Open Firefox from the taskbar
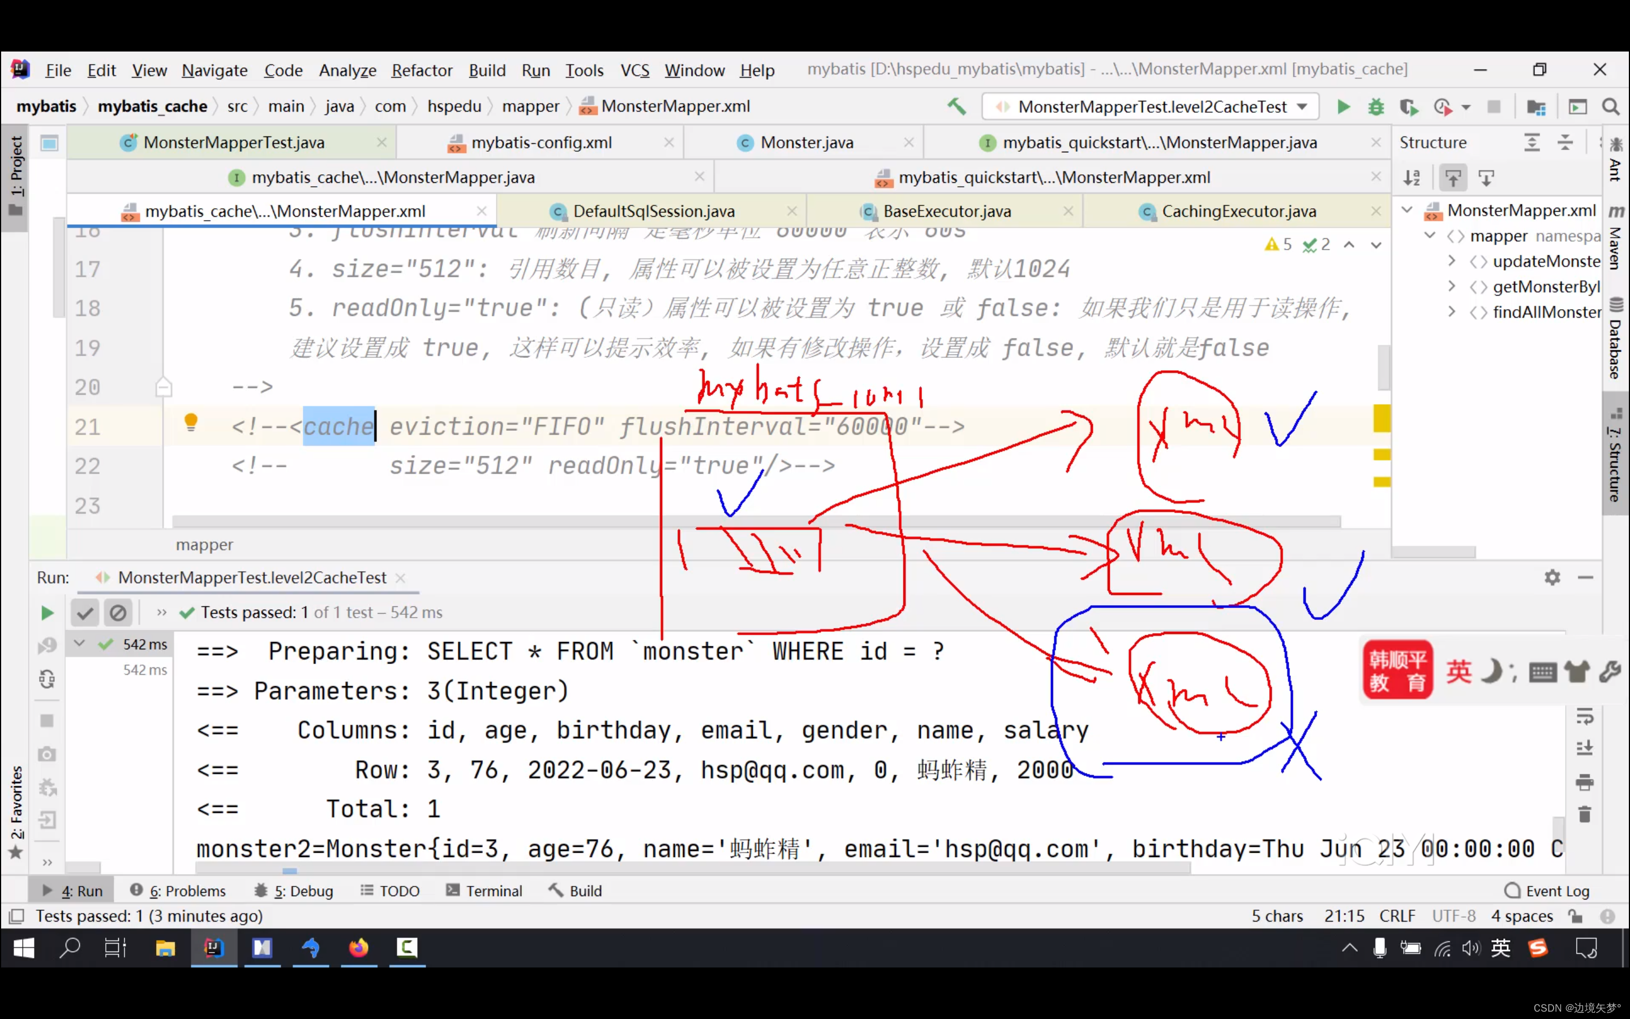Viewport: 1630px width, 1019px height. pos(358,948)
